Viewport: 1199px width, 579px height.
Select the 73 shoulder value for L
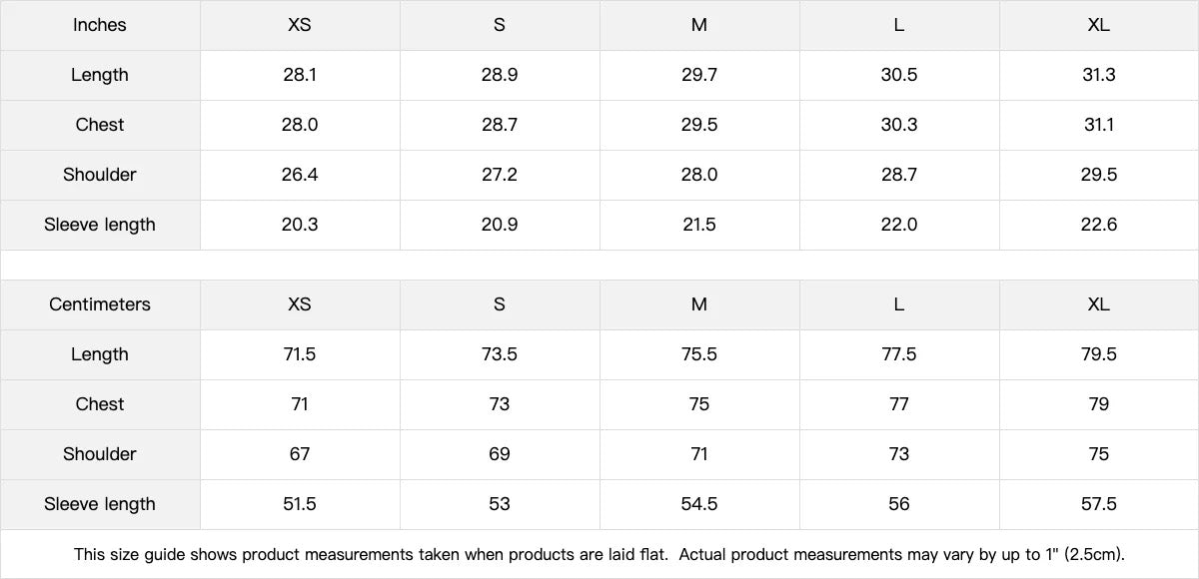point(899,454)
